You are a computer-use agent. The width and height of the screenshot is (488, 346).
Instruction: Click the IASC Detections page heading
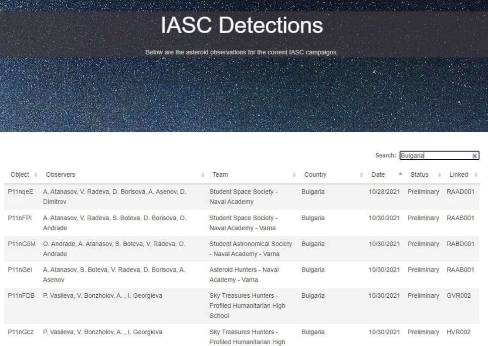pyautogui.click(x=242, y=25)
